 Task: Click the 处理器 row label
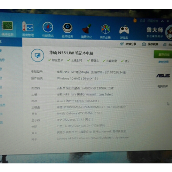tap(35, 88)
